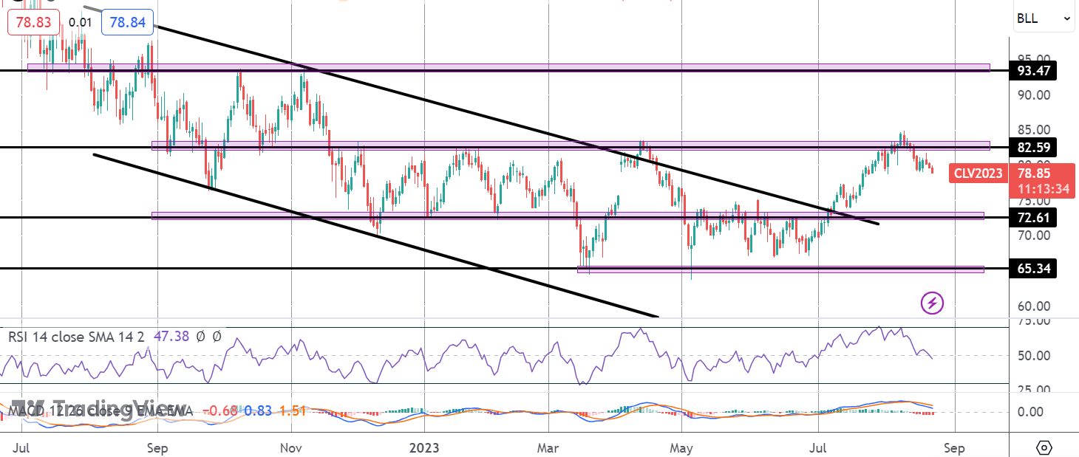Screen dimensions: 1079x457
Task: Click the 0.01 spread value
Action: (x=80, y=22)
